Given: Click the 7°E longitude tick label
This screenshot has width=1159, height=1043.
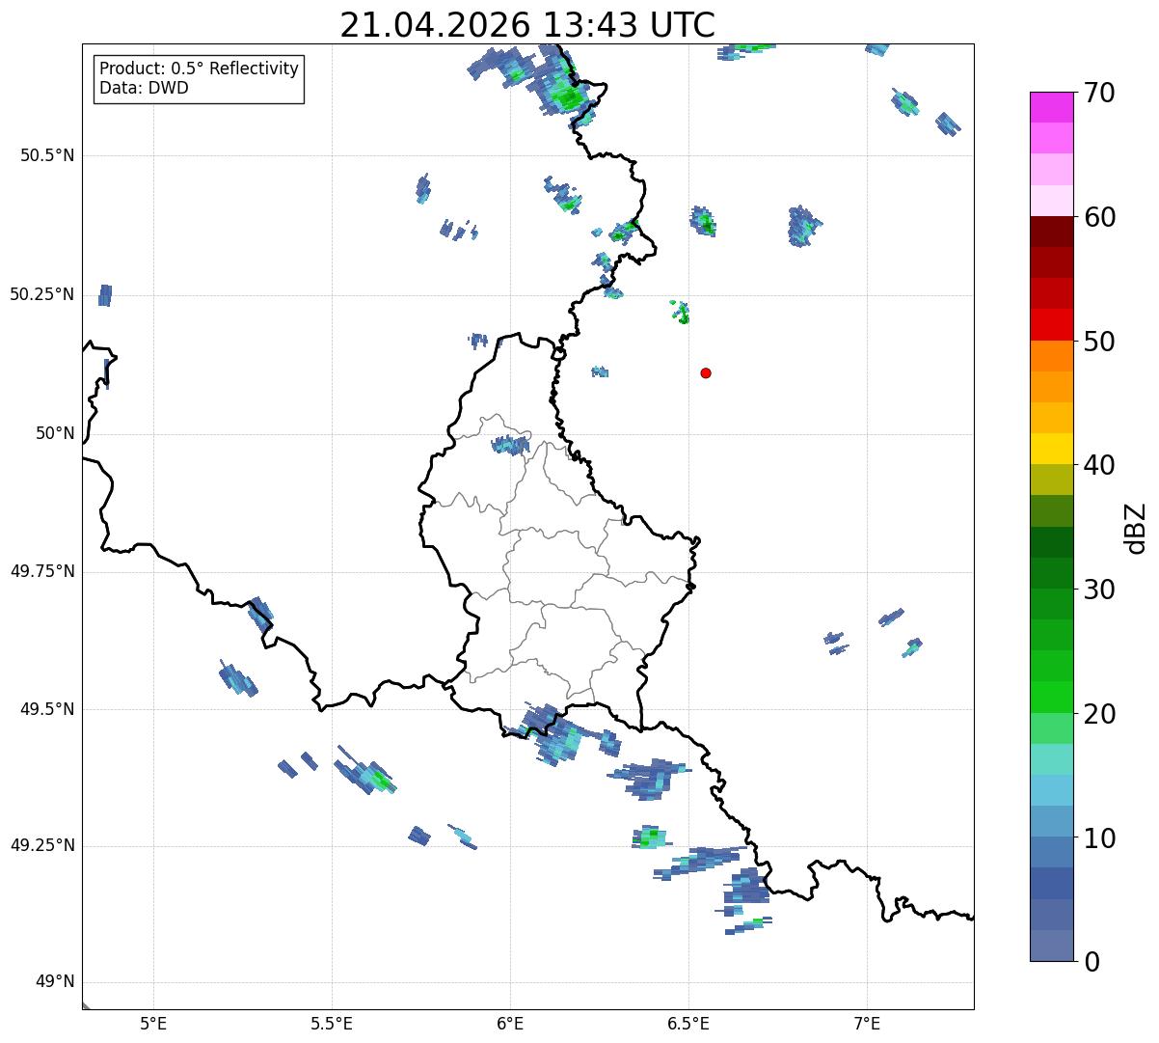Looking at the screenshot, I should pyautogui.click(x=867, y=1023).
